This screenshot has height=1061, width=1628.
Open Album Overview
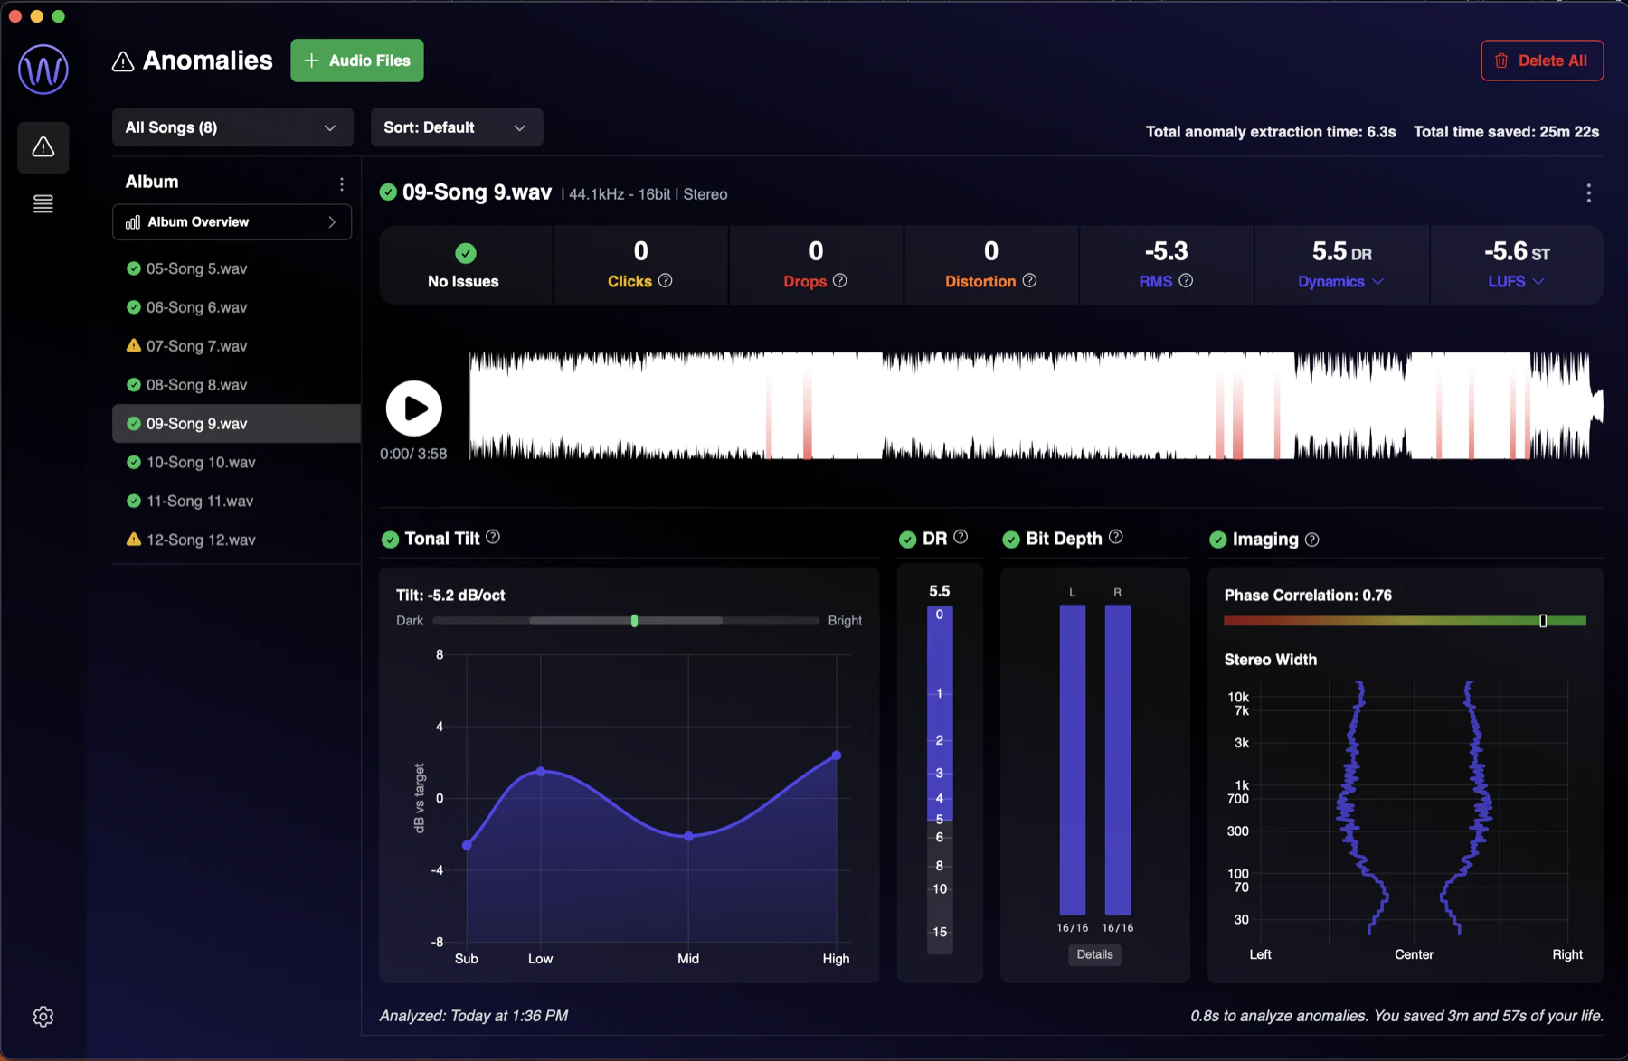[232, 222]
